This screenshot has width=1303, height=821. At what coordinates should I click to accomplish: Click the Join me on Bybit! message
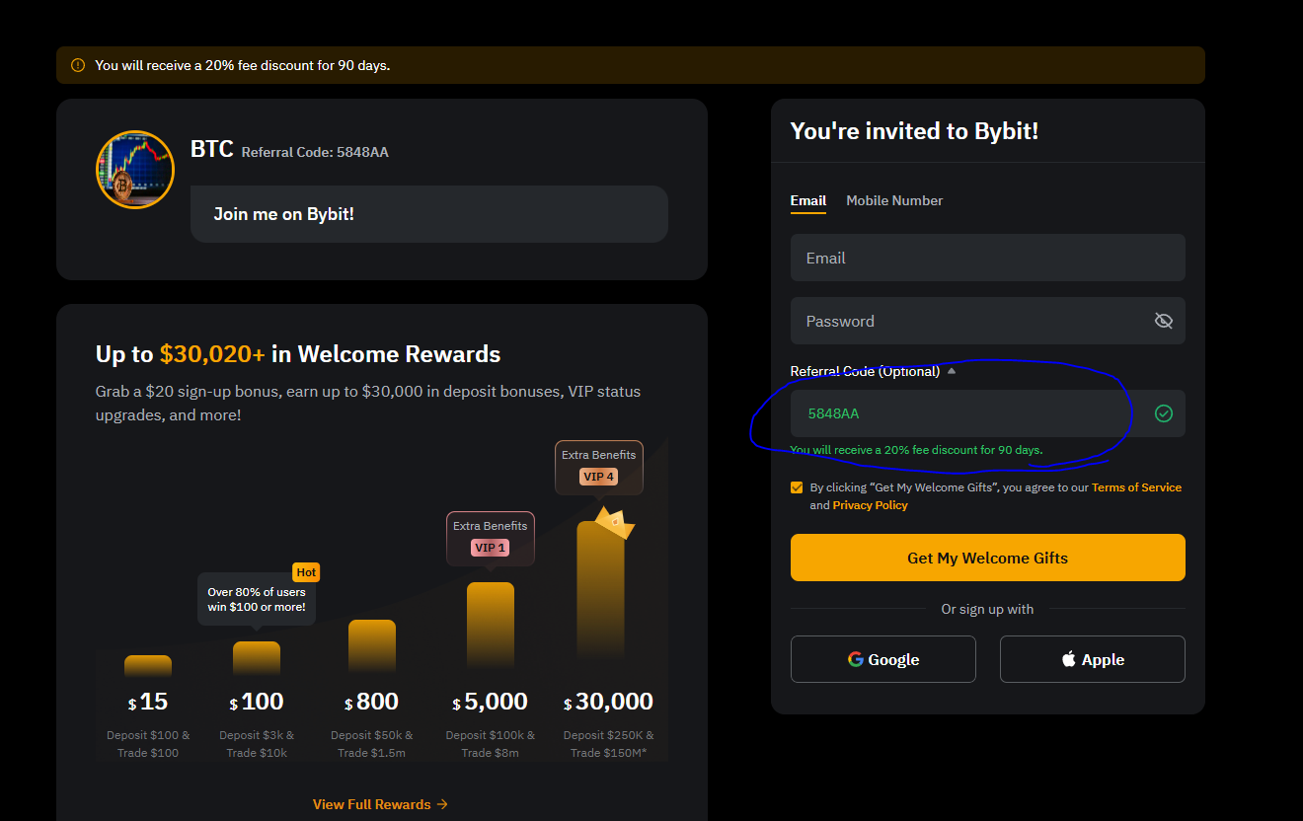[428, 214]
